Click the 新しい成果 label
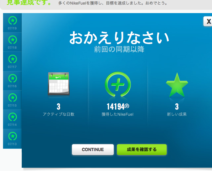This screenshot has width=212, height=171. 177,114
